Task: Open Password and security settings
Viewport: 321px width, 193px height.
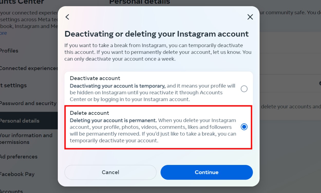Action: click(x=28, y=103)
